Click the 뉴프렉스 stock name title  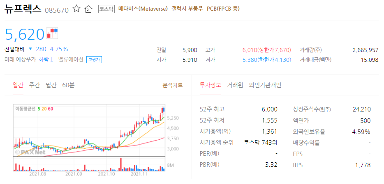click(x=23, y=9)
